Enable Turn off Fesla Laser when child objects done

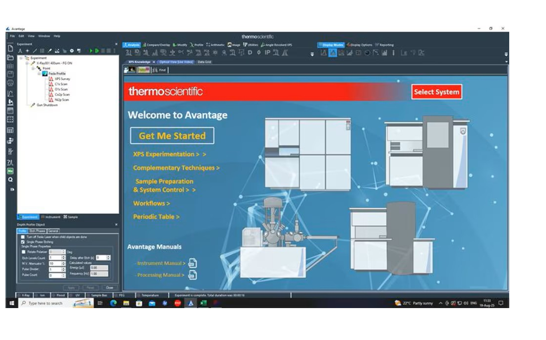point(23,237)
